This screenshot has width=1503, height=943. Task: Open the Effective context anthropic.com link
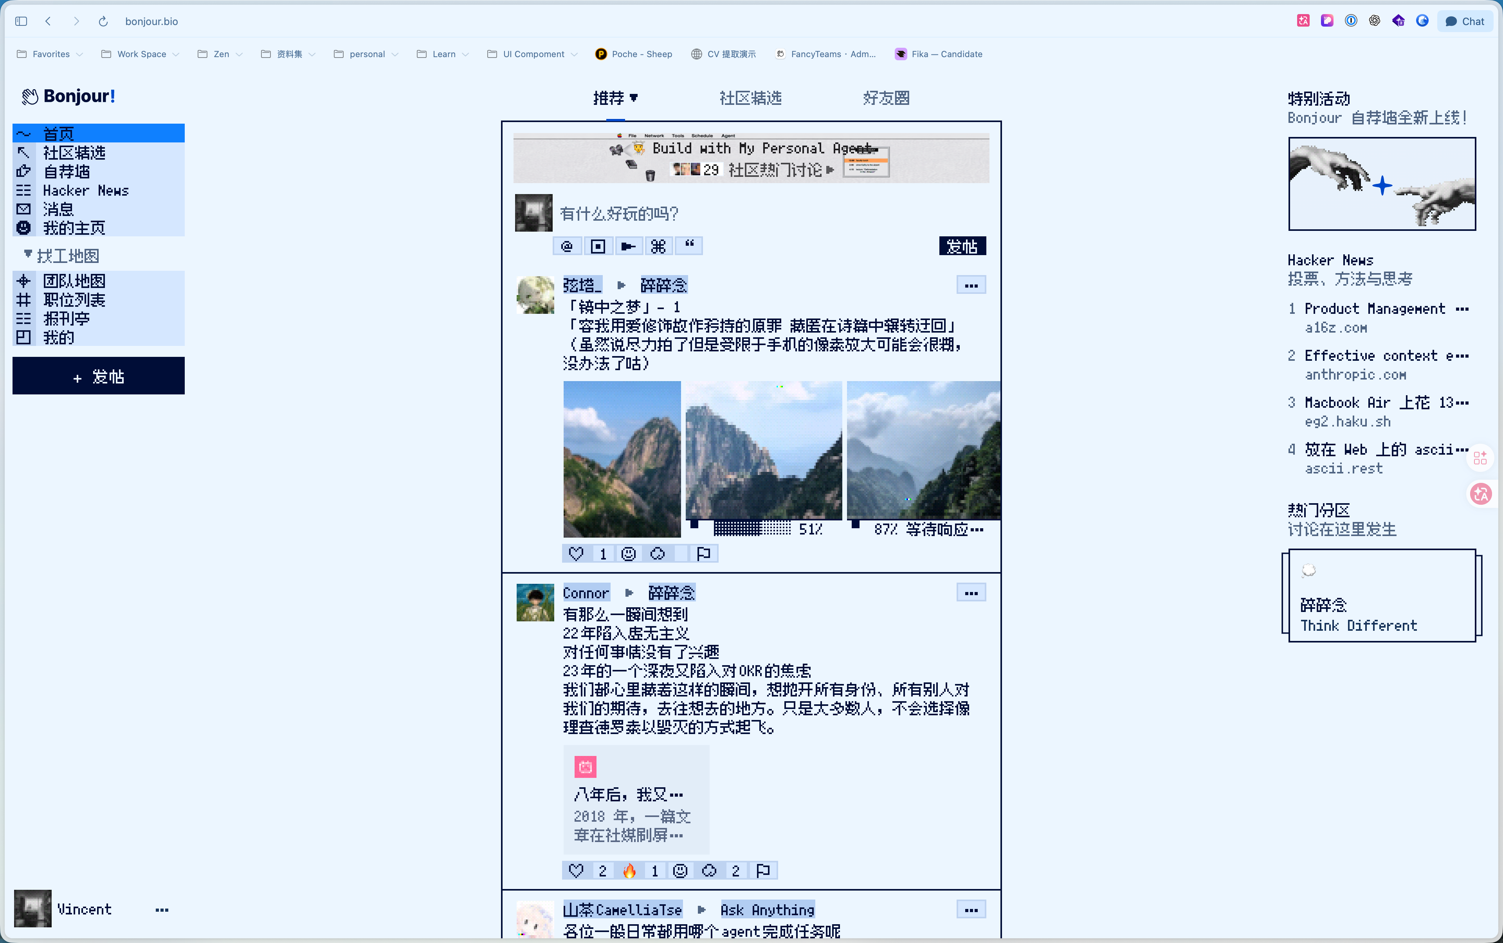(1378, 365)
